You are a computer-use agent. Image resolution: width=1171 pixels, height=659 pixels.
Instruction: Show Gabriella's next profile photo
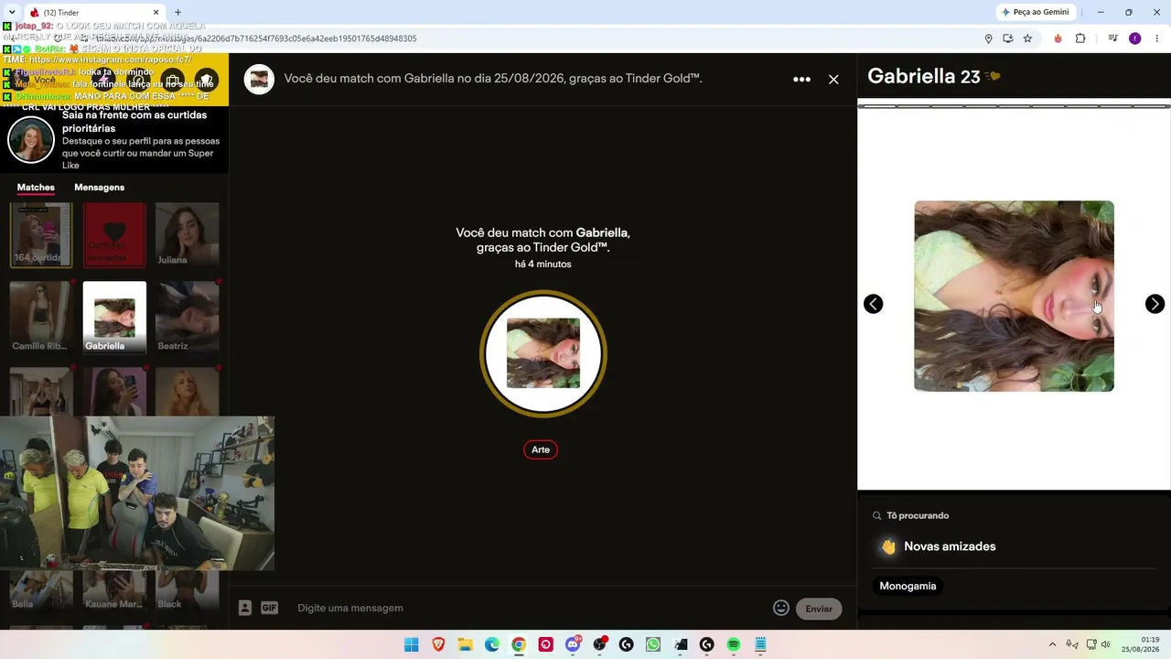pyautogui.click(x=1155, y=304)
